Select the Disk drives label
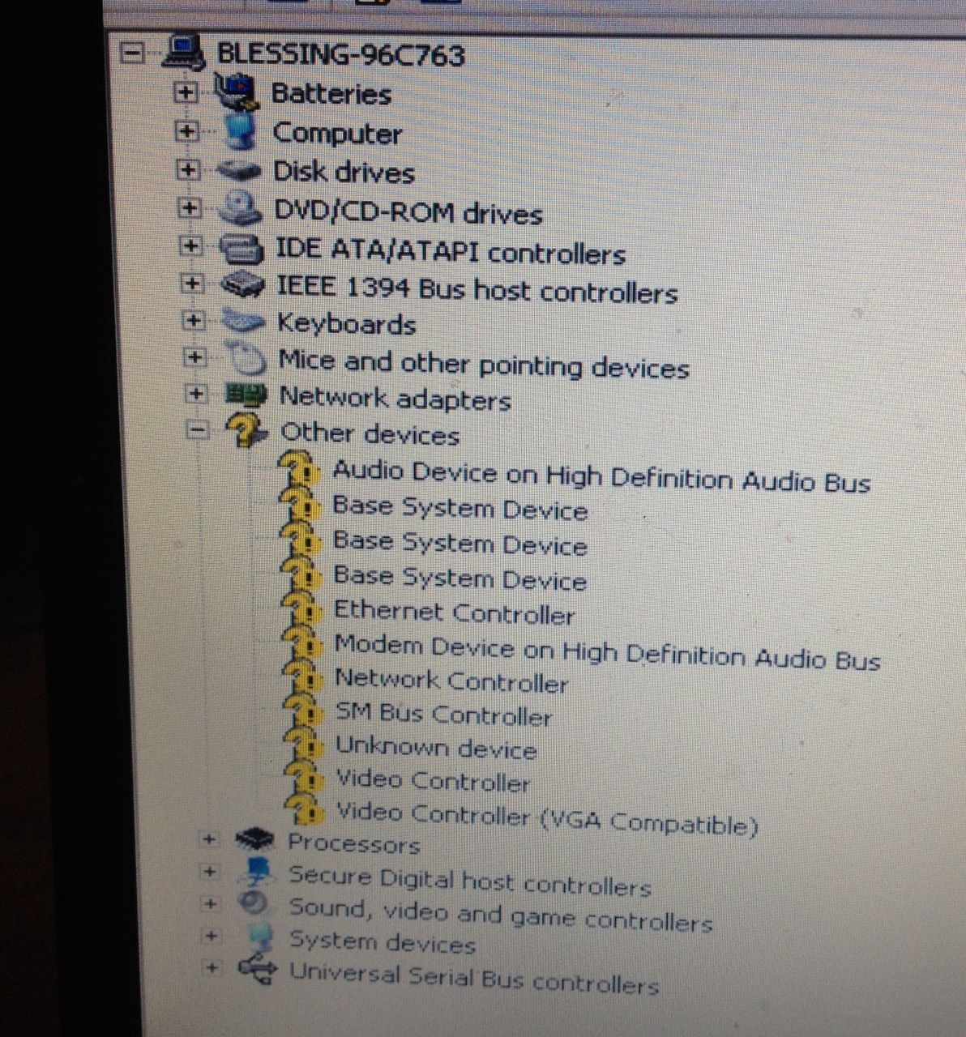 pos(344,172)
